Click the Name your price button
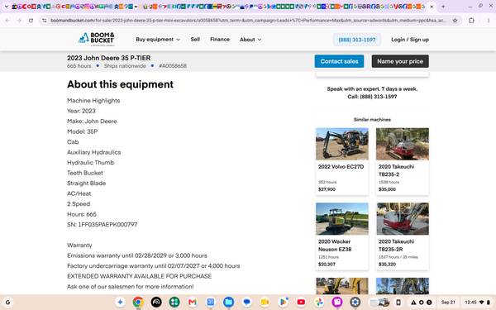 click(400, 61)
